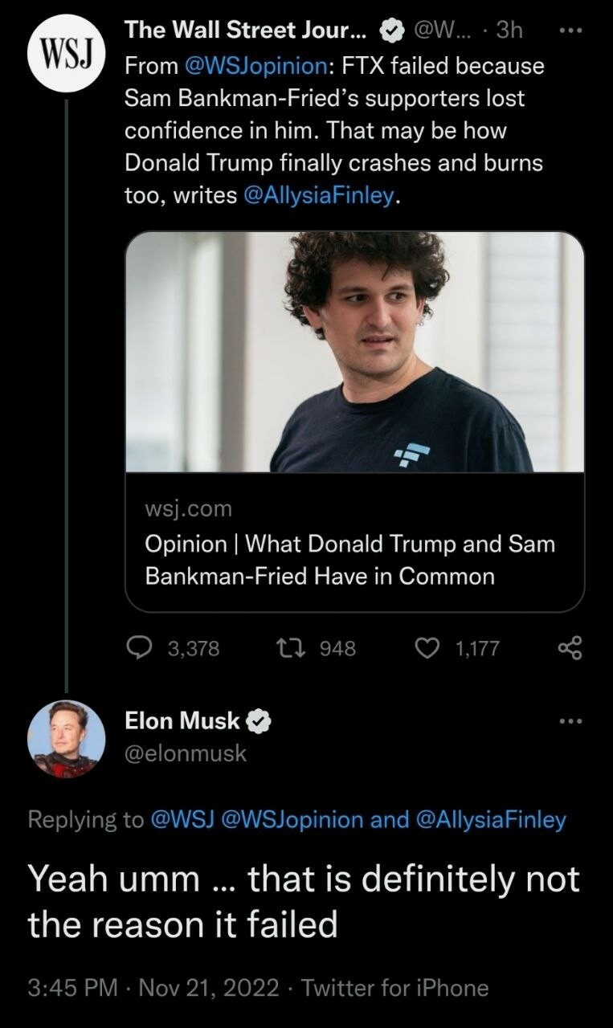This screenshot has width=613, height=1028.
Task: Open the article photo of the man
Action: [x=354, y=352]
